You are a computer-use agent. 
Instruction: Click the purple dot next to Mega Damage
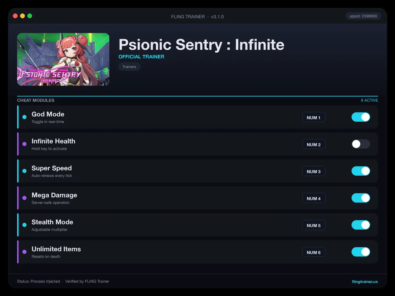[x=24, y=198]
